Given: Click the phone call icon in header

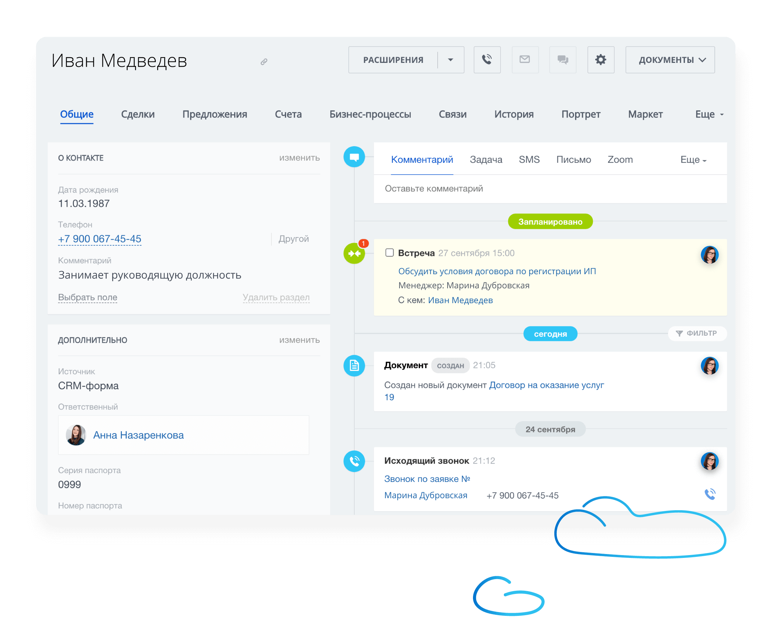Looking at the screenshot, I should [487, 60].
